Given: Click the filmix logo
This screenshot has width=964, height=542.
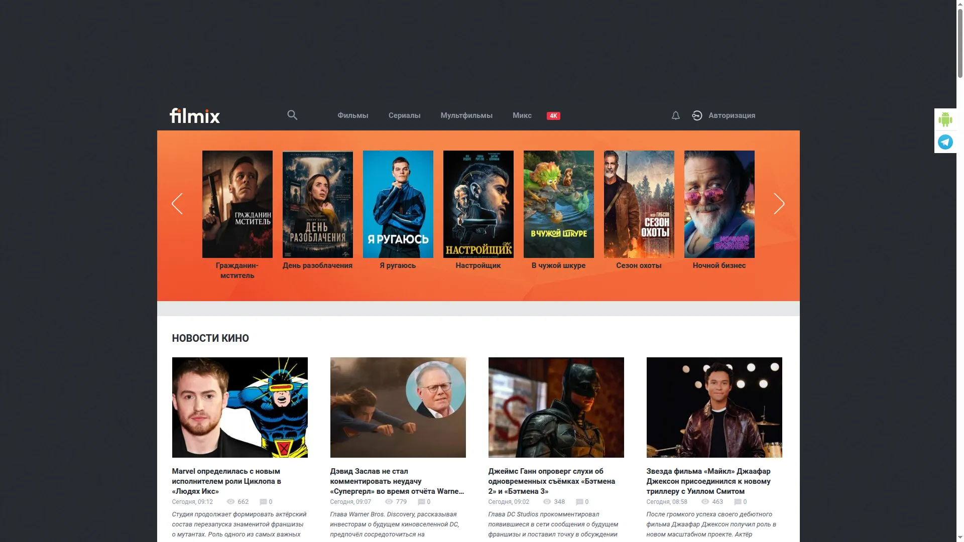Looking at the screenshot, I should tap(195, 115).
